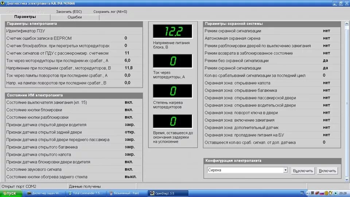Click Сохранить лог (Alt+S) menu item
The width and height of the screenshot is (350, 197).
(x=110, y=12)
